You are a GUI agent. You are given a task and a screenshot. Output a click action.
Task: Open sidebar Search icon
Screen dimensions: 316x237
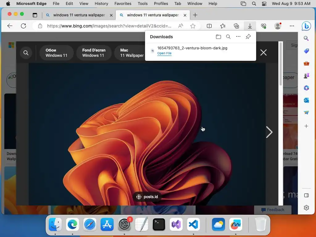(306, 38)
